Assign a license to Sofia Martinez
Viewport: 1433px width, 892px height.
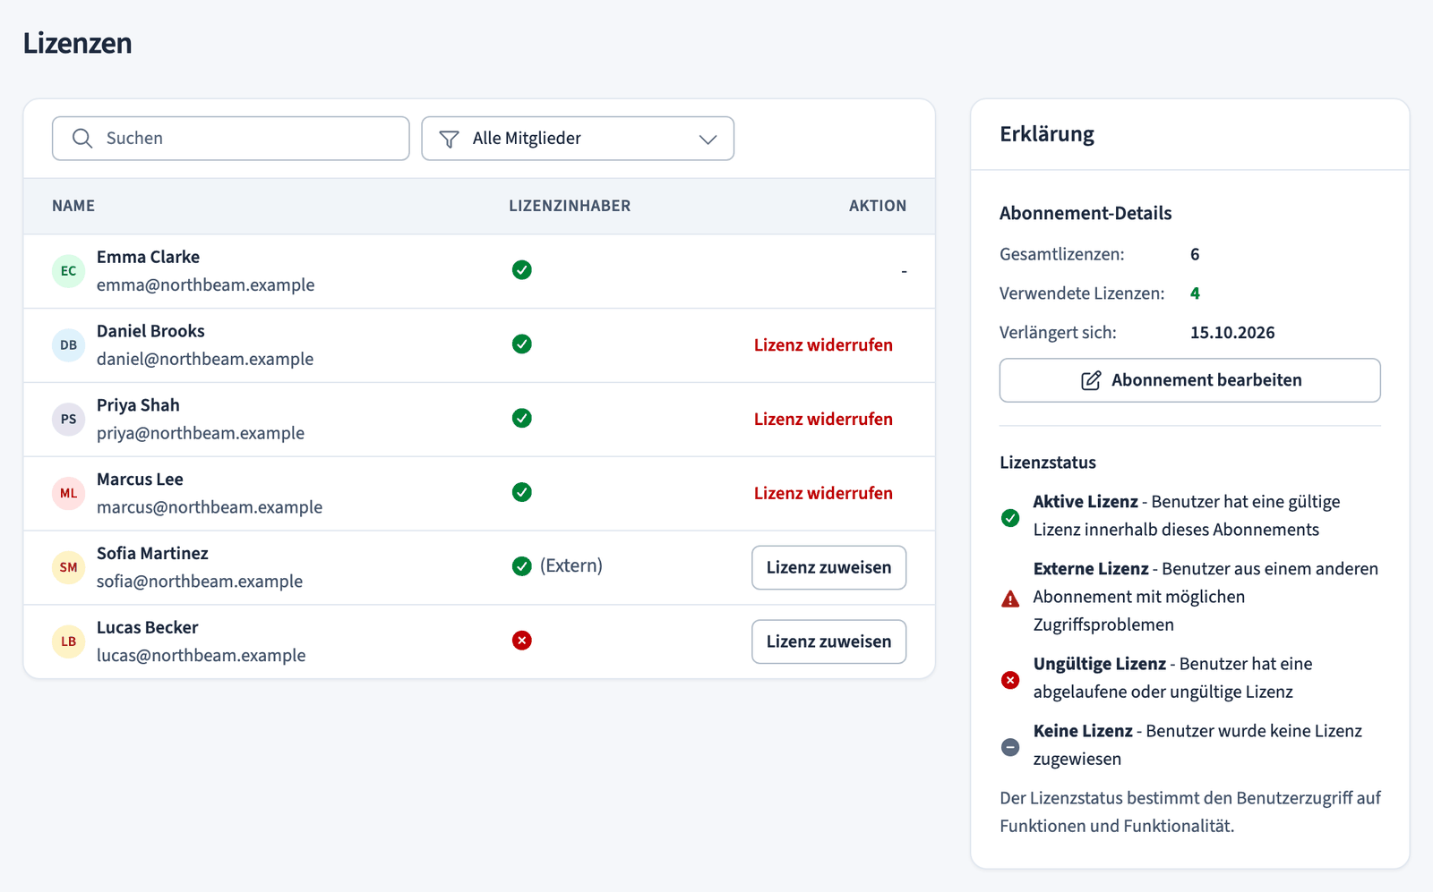829,568
